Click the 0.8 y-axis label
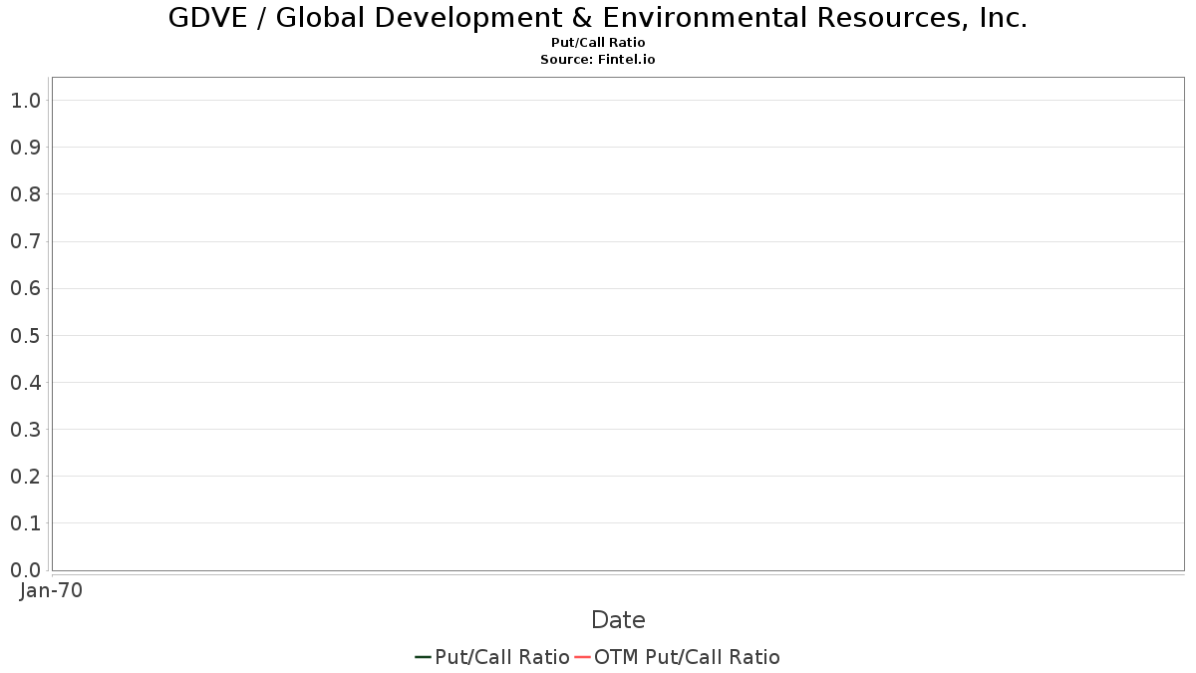The width and height of the screenshot is (1196, 673). click(25, 194)
